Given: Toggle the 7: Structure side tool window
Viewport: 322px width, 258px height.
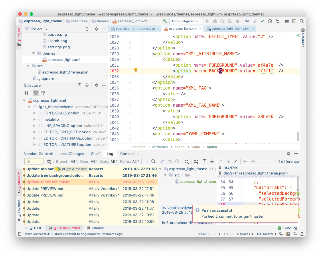Looking at the screenshot, I should tap(19, 182).
